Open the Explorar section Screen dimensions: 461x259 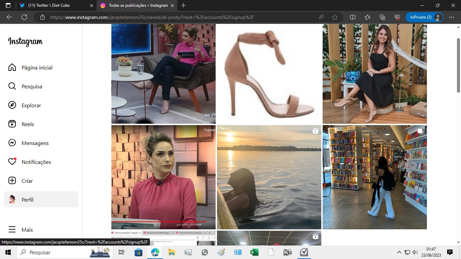(x=41, y=105)
